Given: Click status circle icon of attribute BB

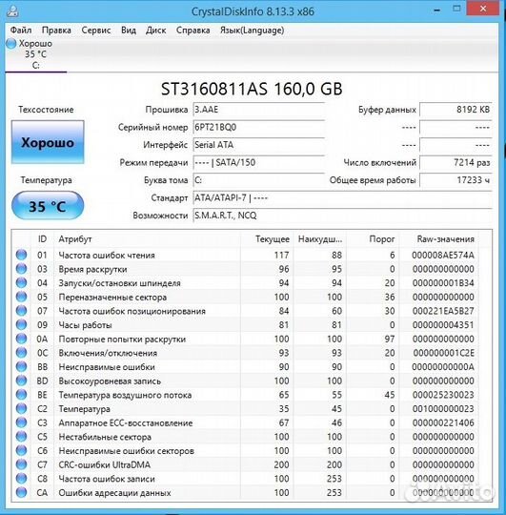Looking at the screenshot, I should pos(21,366).
